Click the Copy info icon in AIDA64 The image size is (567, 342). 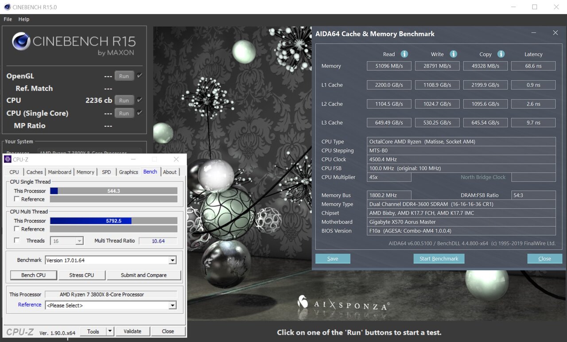(x=501, y=54)
